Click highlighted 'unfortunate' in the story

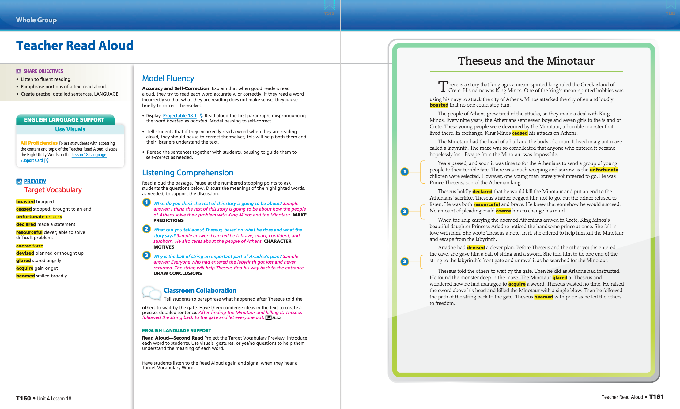(604, 170)
